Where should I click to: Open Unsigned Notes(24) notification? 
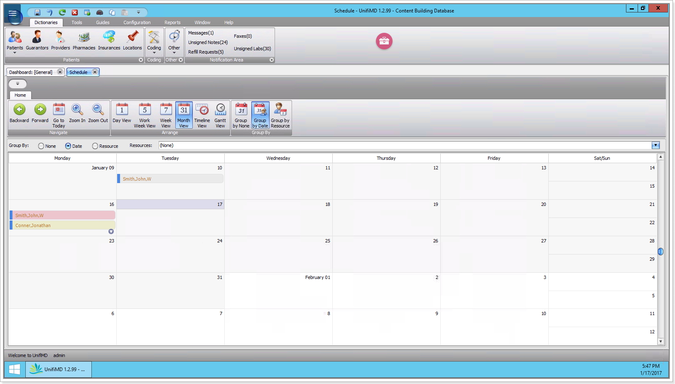(x=208, y=42)
